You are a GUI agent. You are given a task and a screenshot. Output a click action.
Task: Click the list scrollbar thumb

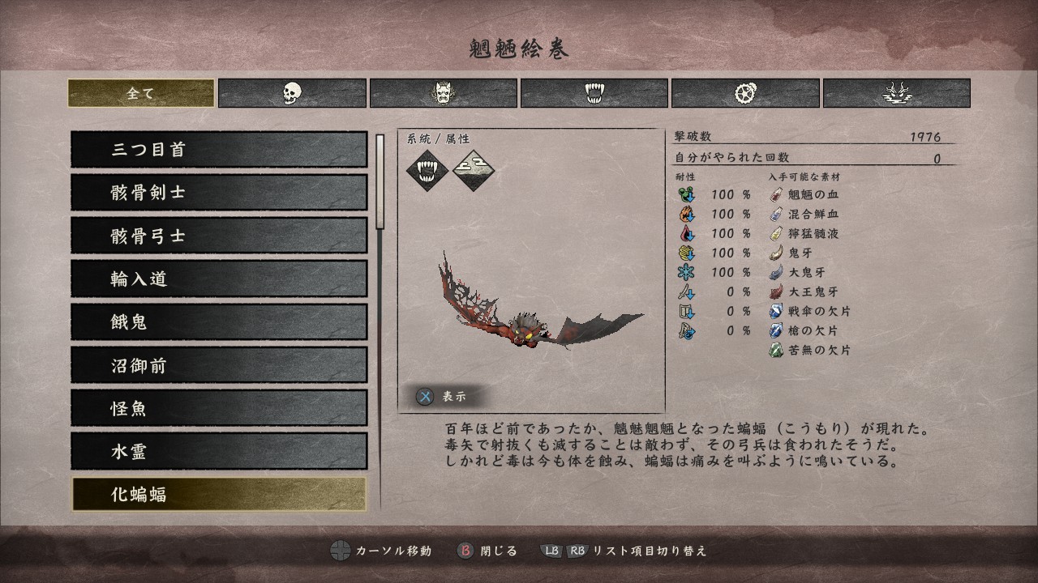pos(380,181)
